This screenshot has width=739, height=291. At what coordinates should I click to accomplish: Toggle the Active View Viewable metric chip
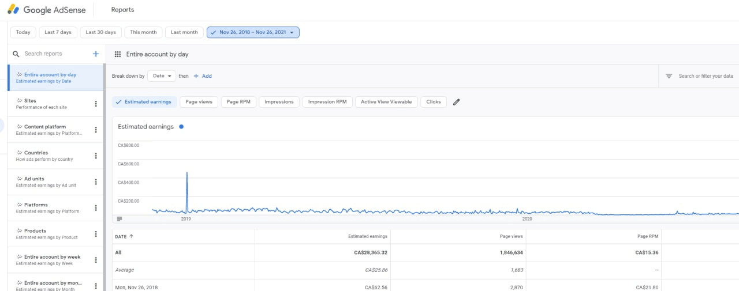click(386, 102)
